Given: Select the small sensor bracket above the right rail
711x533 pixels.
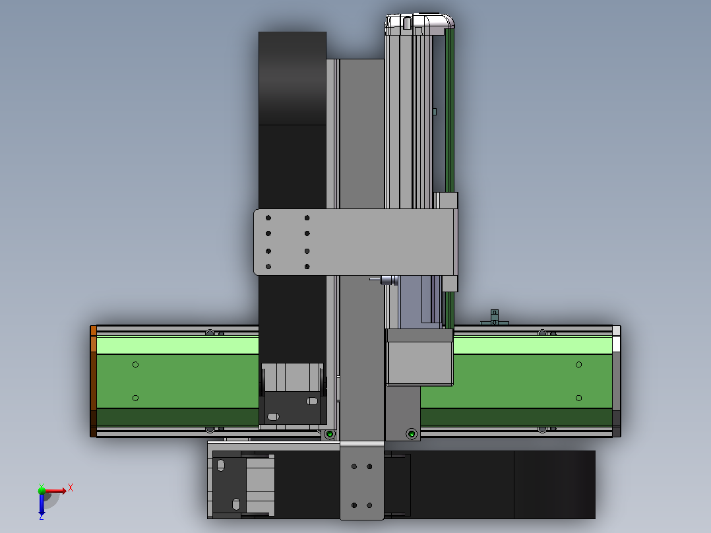Looking at the screenshot, I should point(494,317).
